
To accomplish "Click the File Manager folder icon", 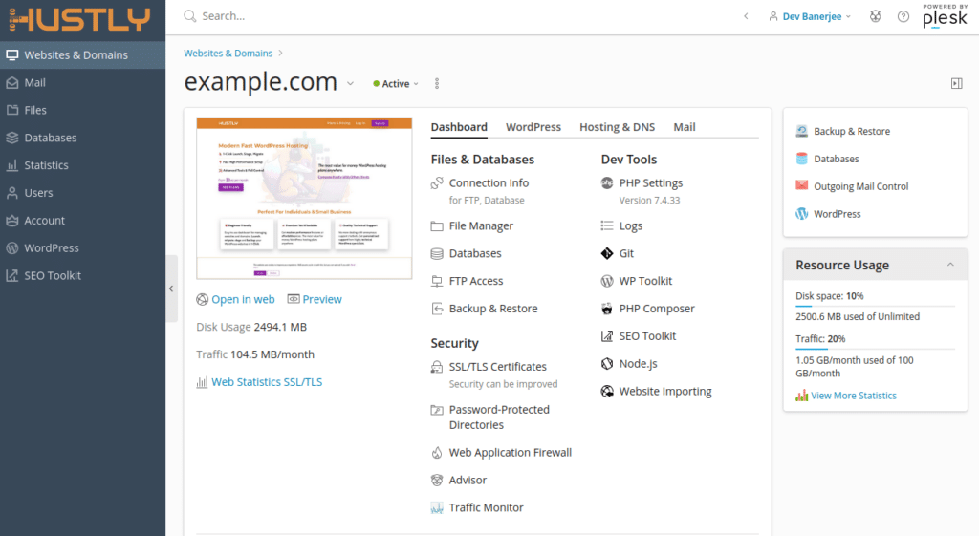I will 437,225.
